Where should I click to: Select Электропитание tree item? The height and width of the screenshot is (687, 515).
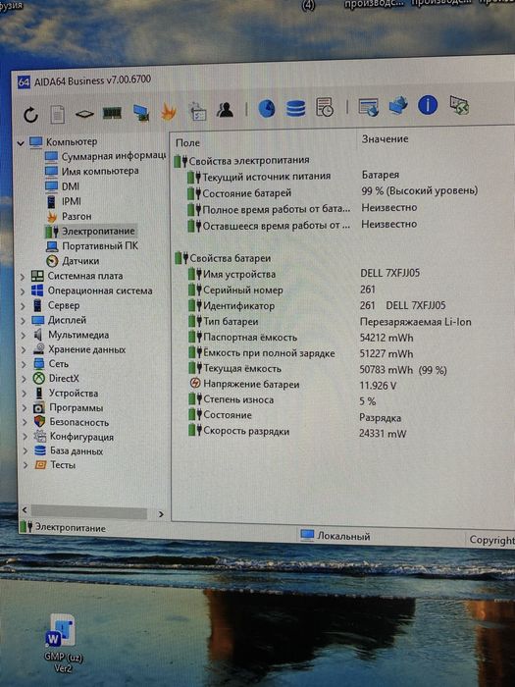[90, 232]
